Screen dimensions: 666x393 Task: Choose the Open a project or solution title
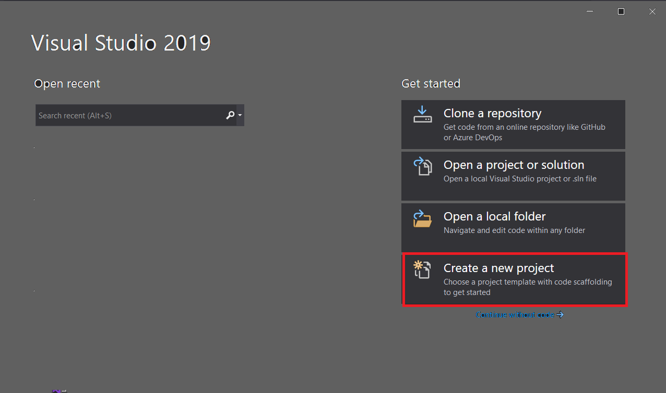point(514,165)
